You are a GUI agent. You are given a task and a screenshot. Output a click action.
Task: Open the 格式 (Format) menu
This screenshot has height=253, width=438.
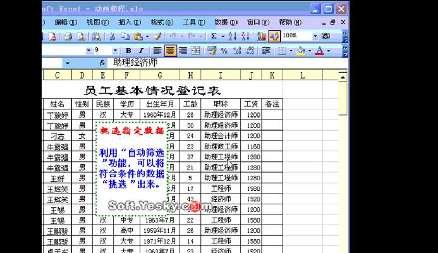click(x=158, y=22)
